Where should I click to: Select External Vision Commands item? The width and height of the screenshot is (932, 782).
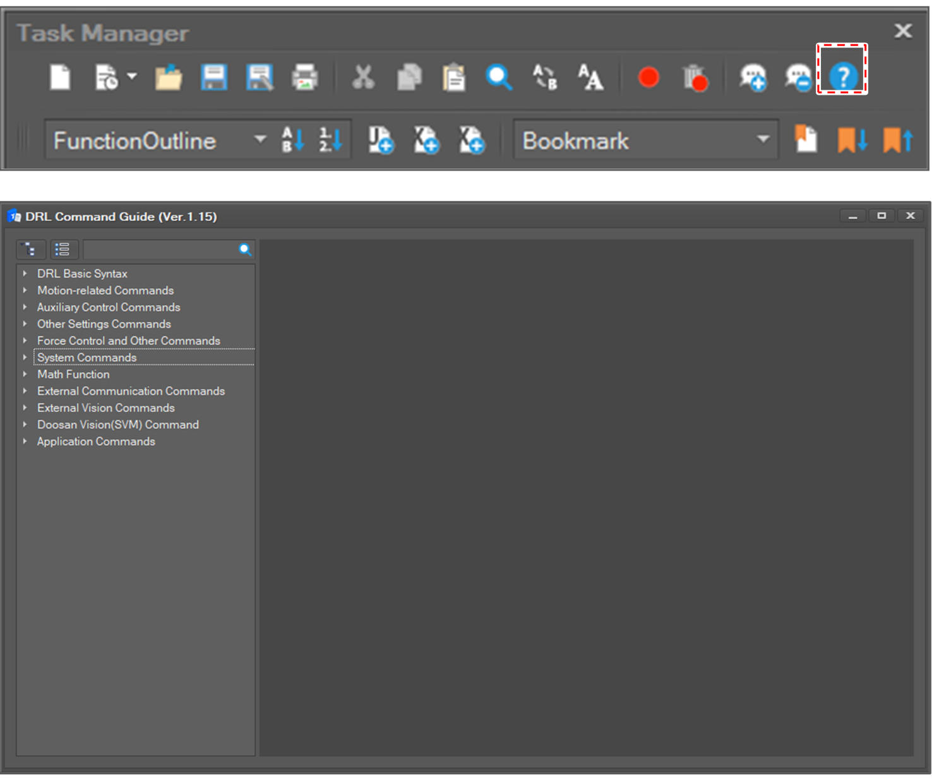[x=105, y=408]
